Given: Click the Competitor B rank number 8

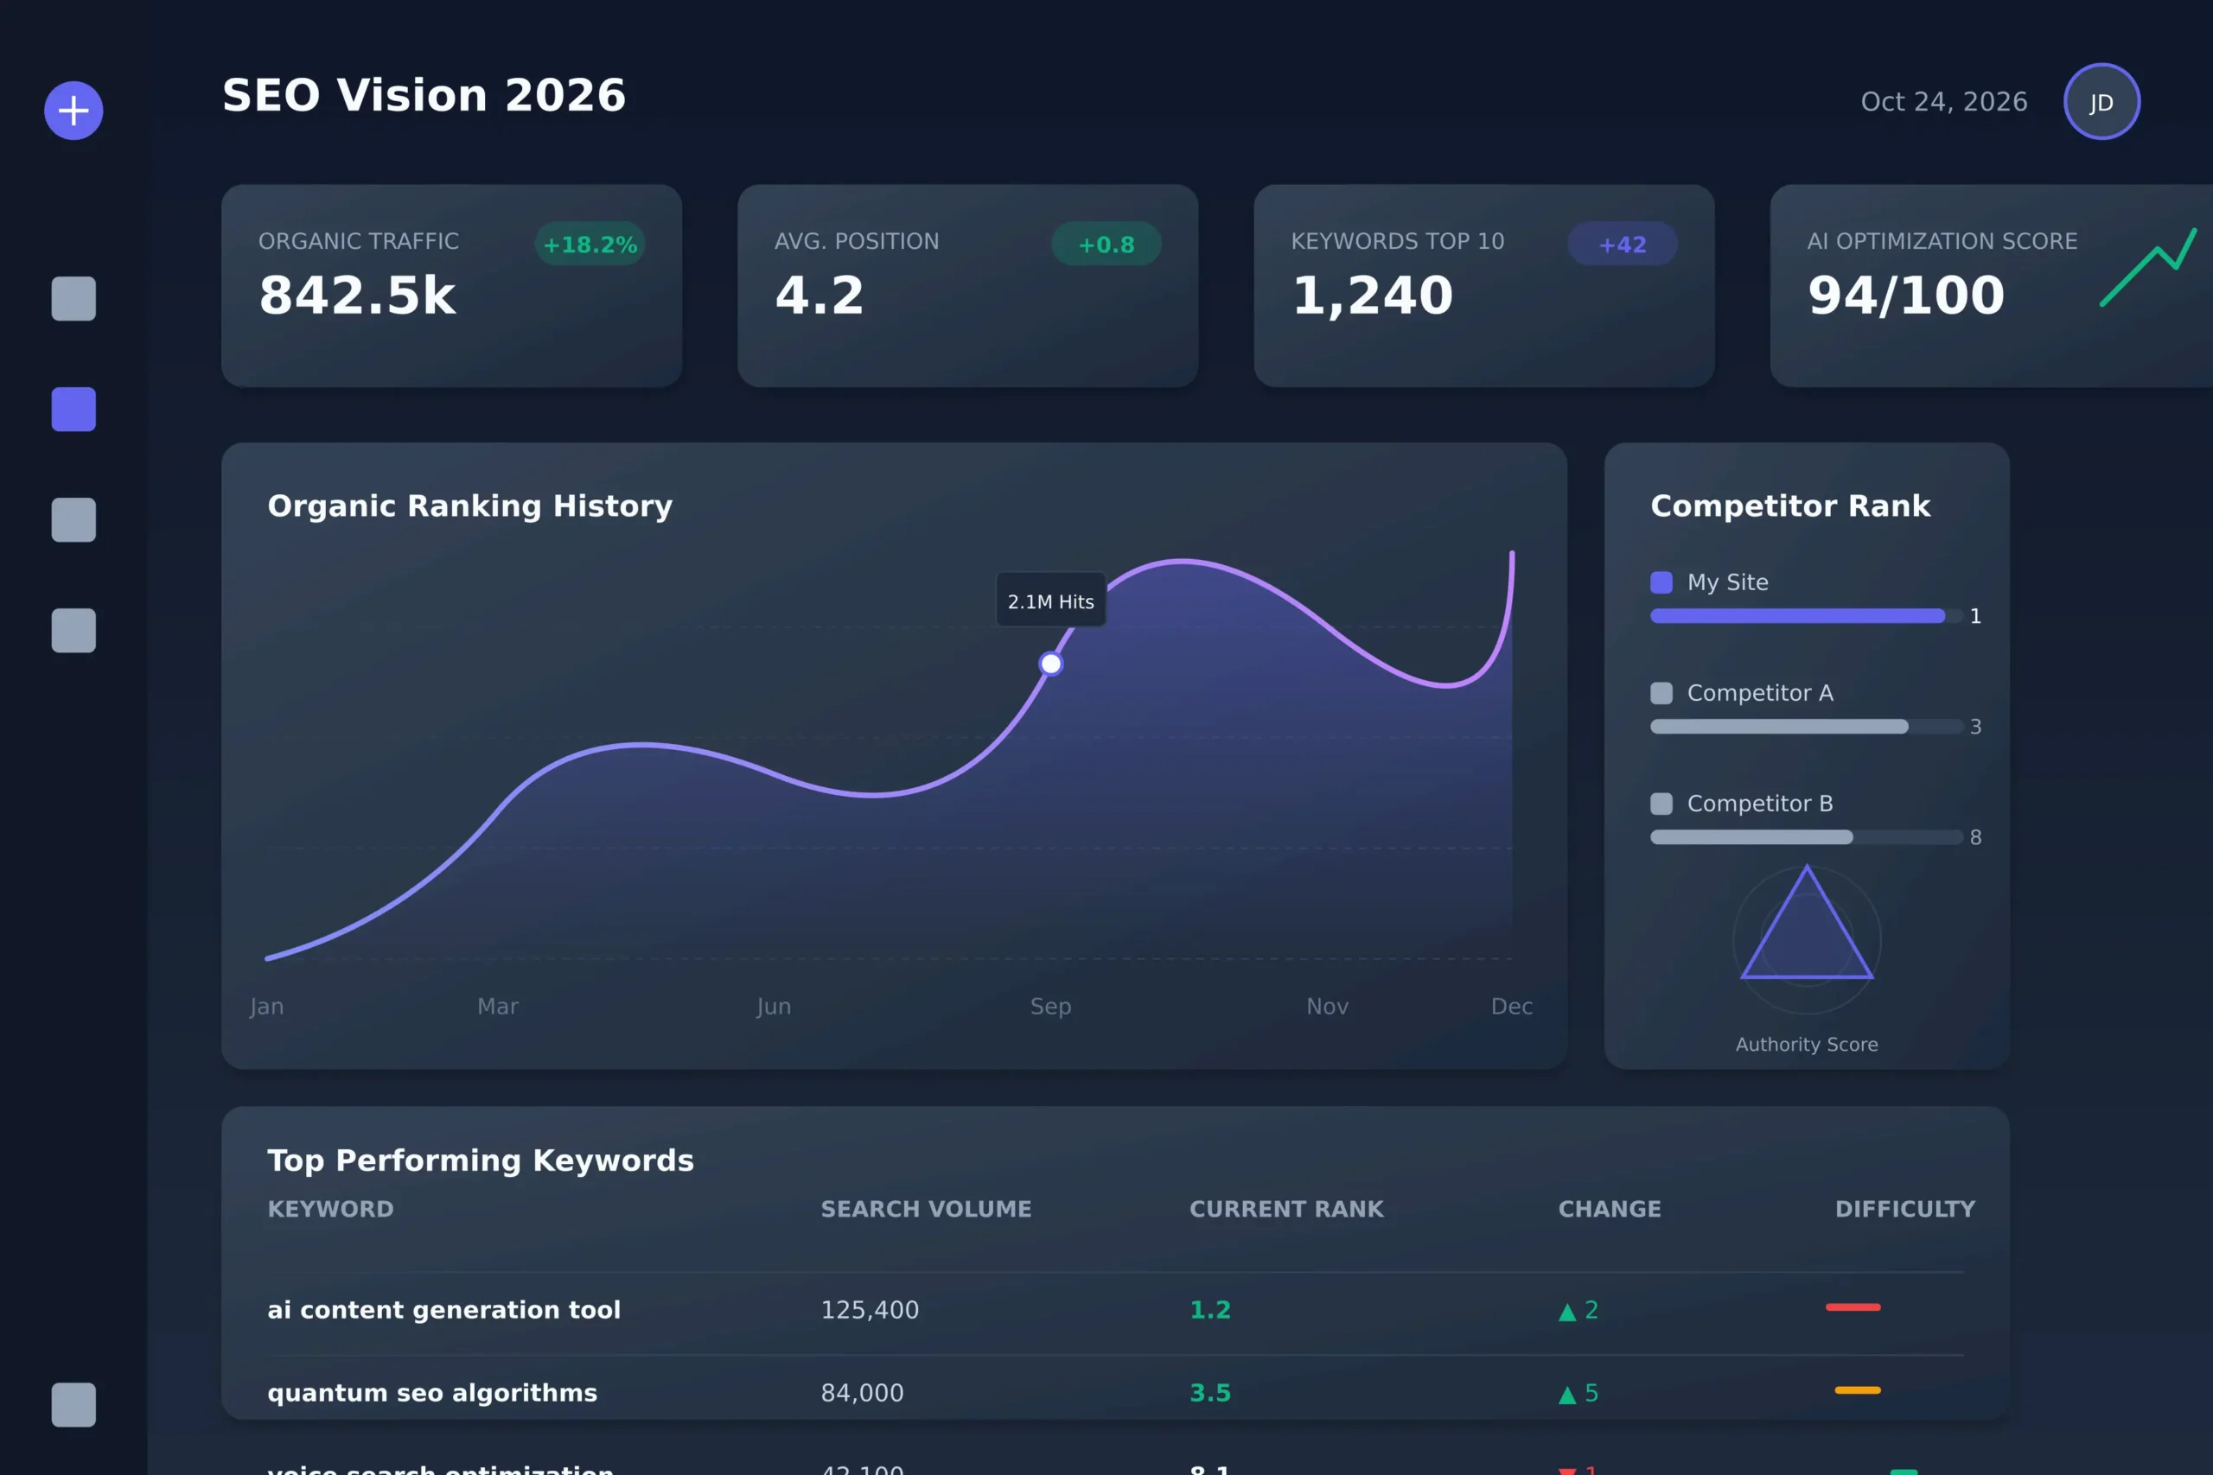Looking at the screenshot, I should [1976, 837].
